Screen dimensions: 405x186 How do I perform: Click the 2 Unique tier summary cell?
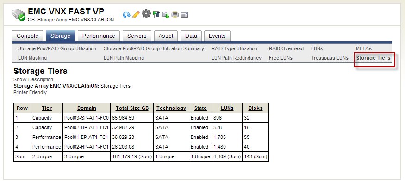pos(47,156)
